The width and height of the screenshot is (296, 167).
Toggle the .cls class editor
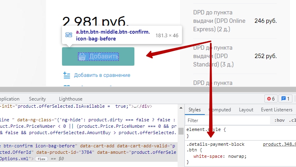pos(292,120)
